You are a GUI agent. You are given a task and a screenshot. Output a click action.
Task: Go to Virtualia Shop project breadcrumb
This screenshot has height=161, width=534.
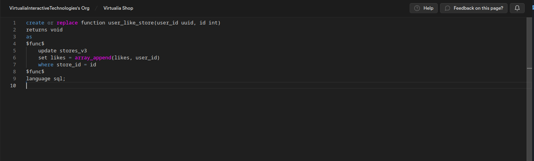click(x=118, y=8)
